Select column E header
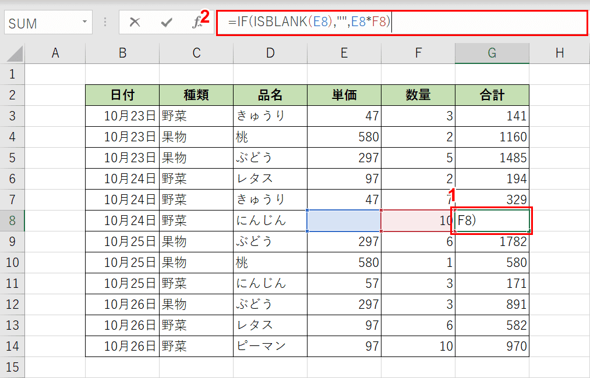This screenshot has width=590, height=378. click(x=344, y=54)
